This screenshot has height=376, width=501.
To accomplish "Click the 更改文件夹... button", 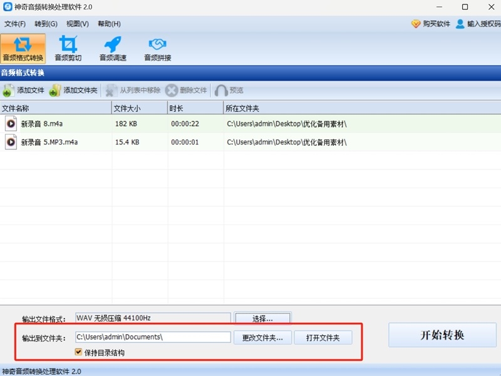I will pos(262,338).
